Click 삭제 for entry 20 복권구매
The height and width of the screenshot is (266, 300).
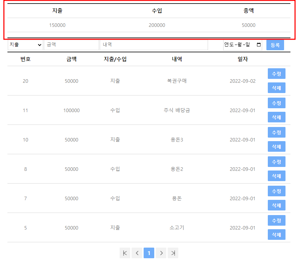point(276,88)
